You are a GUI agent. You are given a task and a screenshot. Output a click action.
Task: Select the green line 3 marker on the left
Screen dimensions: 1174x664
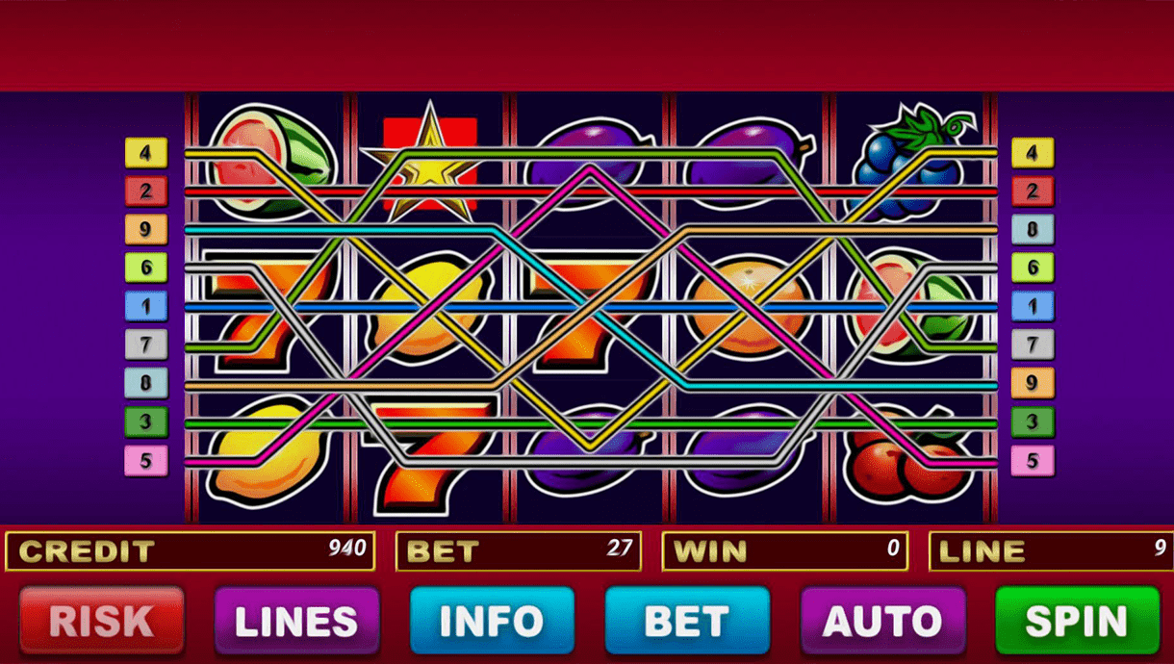146,421
